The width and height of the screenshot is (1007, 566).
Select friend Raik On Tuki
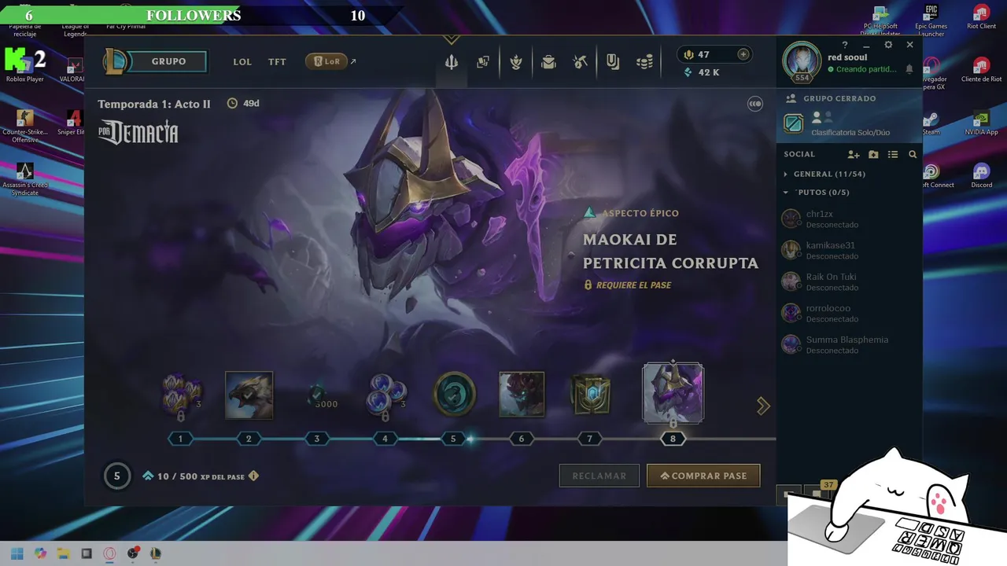coord(848,281)
